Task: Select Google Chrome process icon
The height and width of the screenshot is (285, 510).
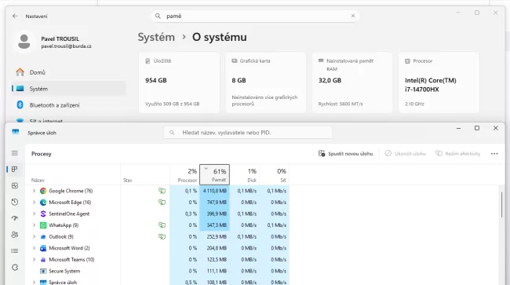Action: pyautogui.click(x=43, y=191)
